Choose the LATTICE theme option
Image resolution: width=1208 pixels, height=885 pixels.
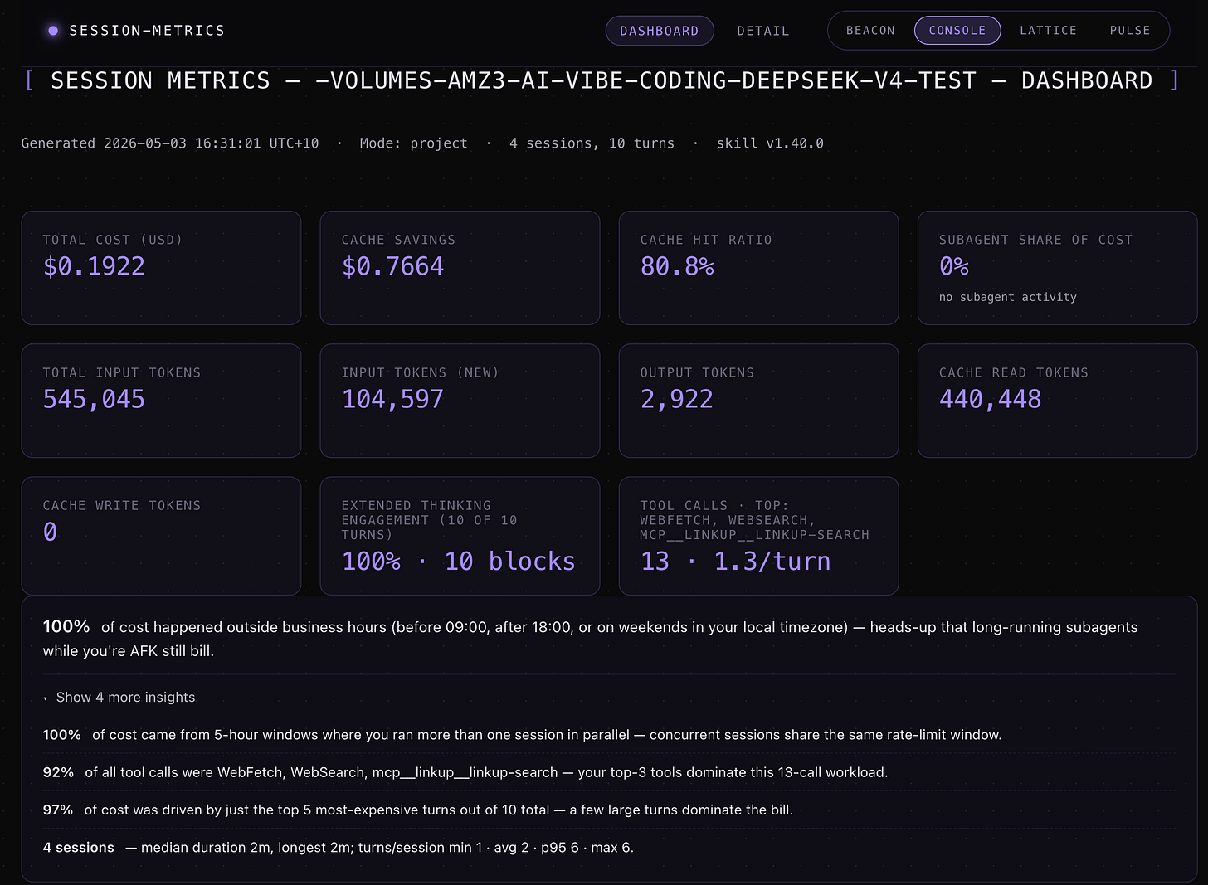(1048, 31)
